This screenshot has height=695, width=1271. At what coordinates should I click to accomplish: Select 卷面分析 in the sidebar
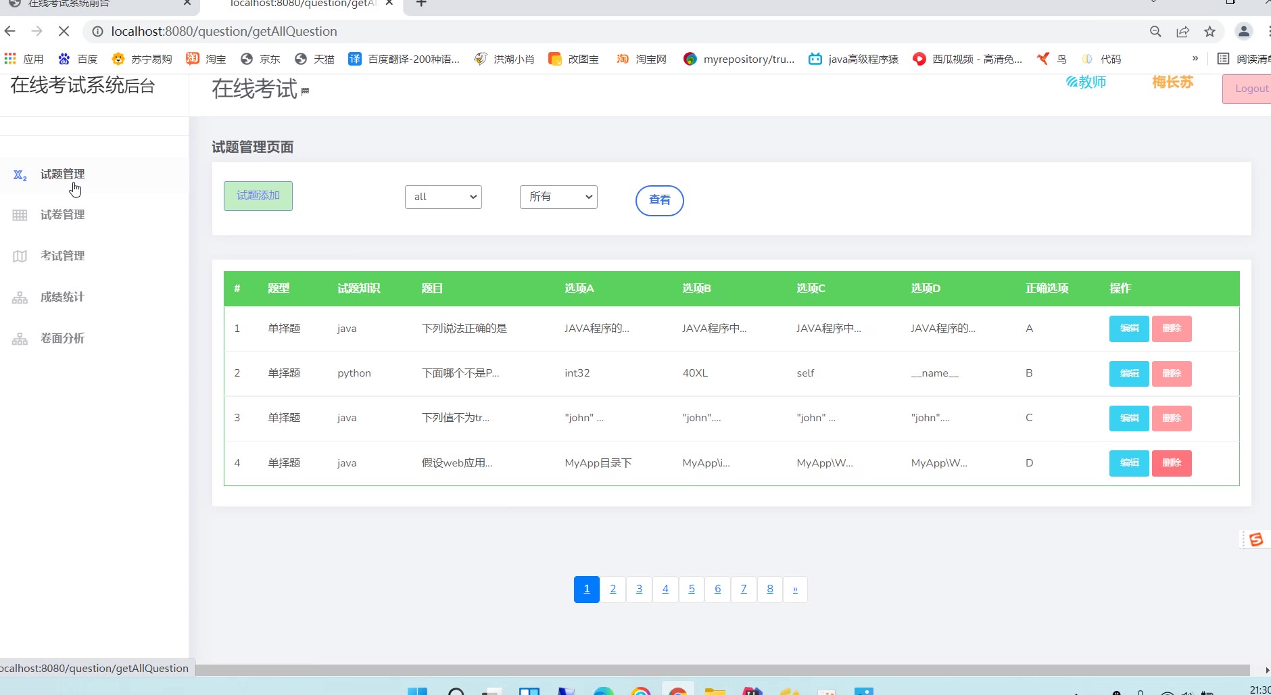62,339
